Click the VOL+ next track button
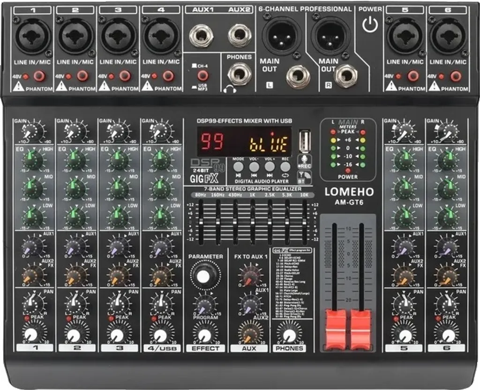Screen dimensions: 480x390 point(270,167)
